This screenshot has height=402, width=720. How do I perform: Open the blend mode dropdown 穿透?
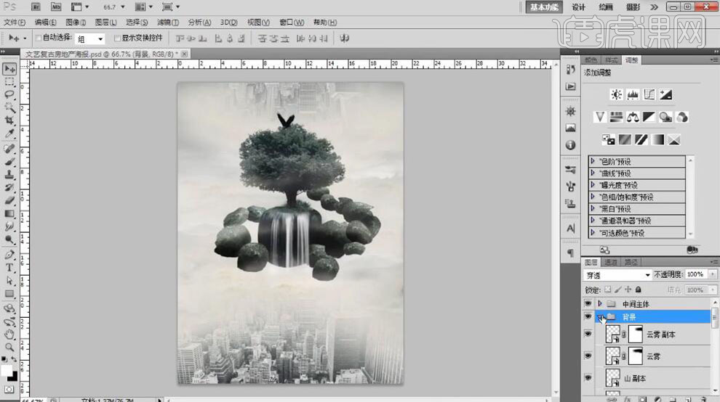point(617,275)
